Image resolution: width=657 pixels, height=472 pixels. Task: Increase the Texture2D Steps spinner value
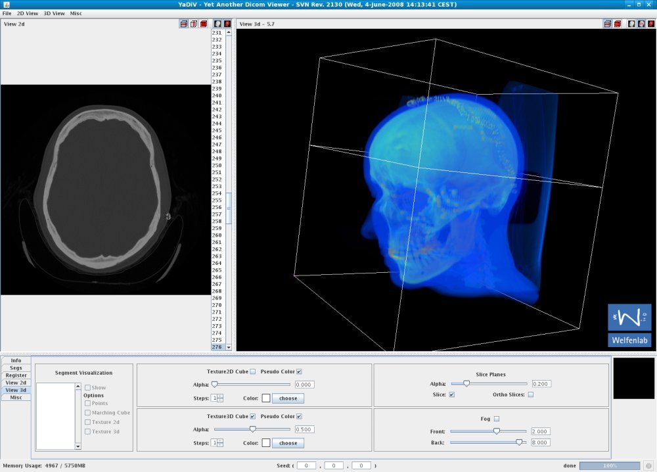[220, 396]
